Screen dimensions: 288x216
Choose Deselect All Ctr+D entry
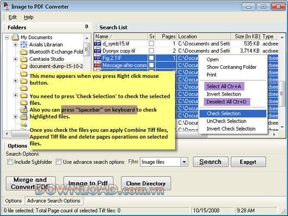coord(227,101)
